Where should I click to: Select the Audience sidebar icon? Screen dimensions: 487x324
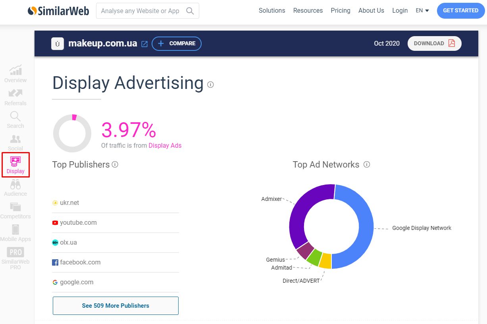click(15, 187)
